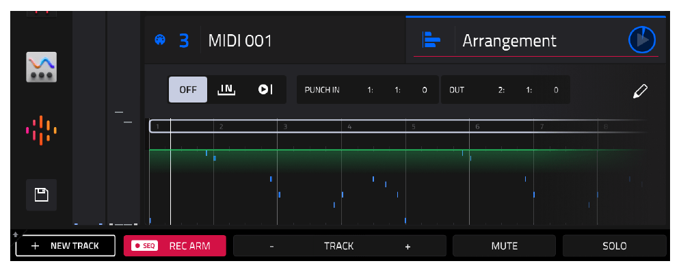The width and height of the screenshot is (681, 272).
Task: Open the orange audio waveform icon
Action: click(41, 130)
